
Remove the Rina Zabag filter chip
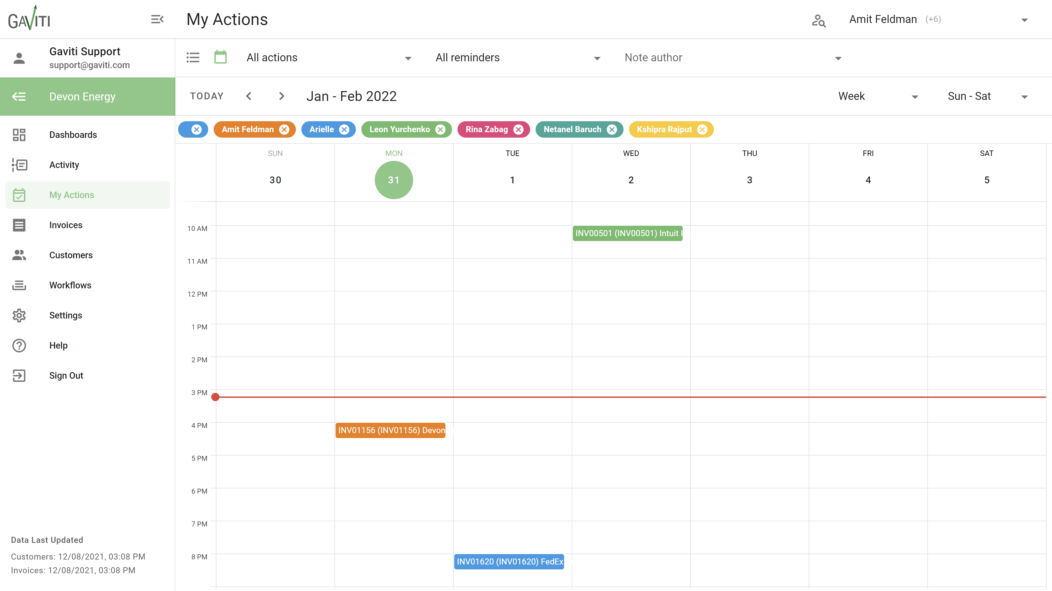[x=518, y=130]
